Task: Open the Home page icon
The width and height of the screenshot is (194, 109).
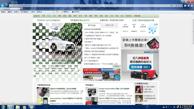Action: pyautogui.click(x=185, y=6)
